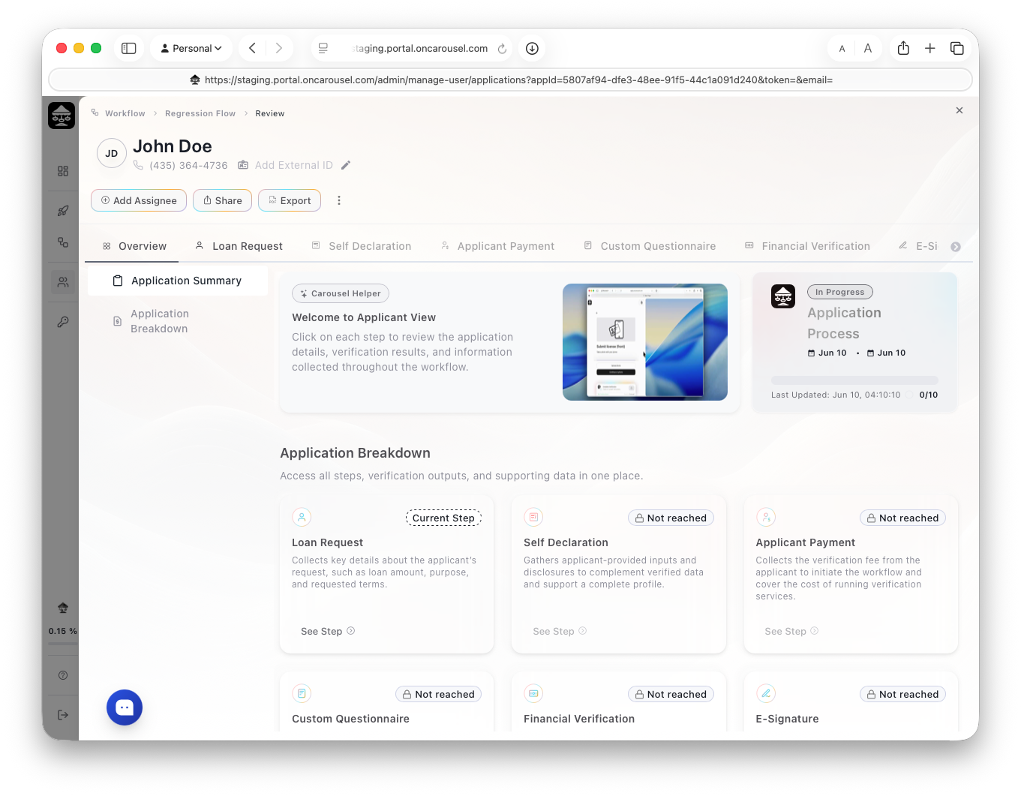Click the Custom Questionnaire card title
Image resolution: width=1021 pixels, height=796 pixels.
point(350,719)
